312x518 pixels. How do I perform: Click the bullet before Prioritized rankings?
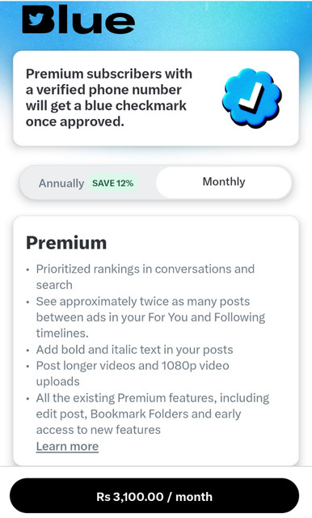pyautogui.click(x=28, y=270)
